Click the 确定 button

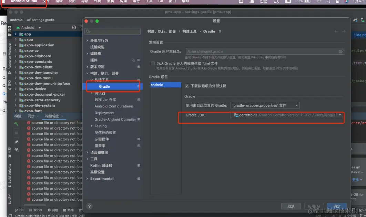[337, 206]
